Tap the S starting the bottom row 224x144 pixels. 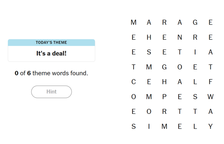(x=134, y=126)
